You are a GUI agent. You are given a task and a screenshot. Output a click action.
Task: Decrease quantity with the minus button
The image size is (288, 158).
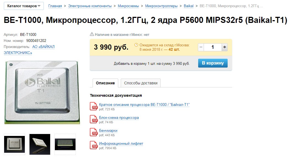(201, 47)
